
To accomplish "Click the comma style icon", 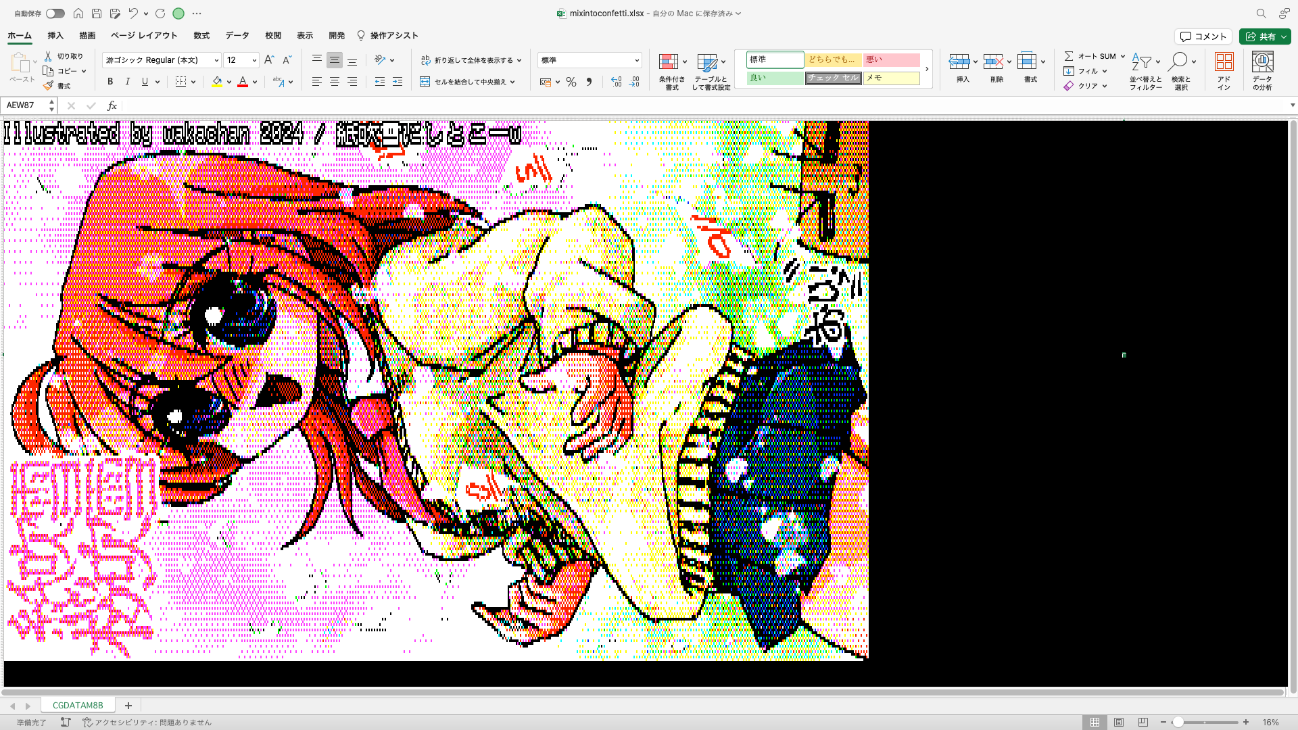I will pos(589,82).
